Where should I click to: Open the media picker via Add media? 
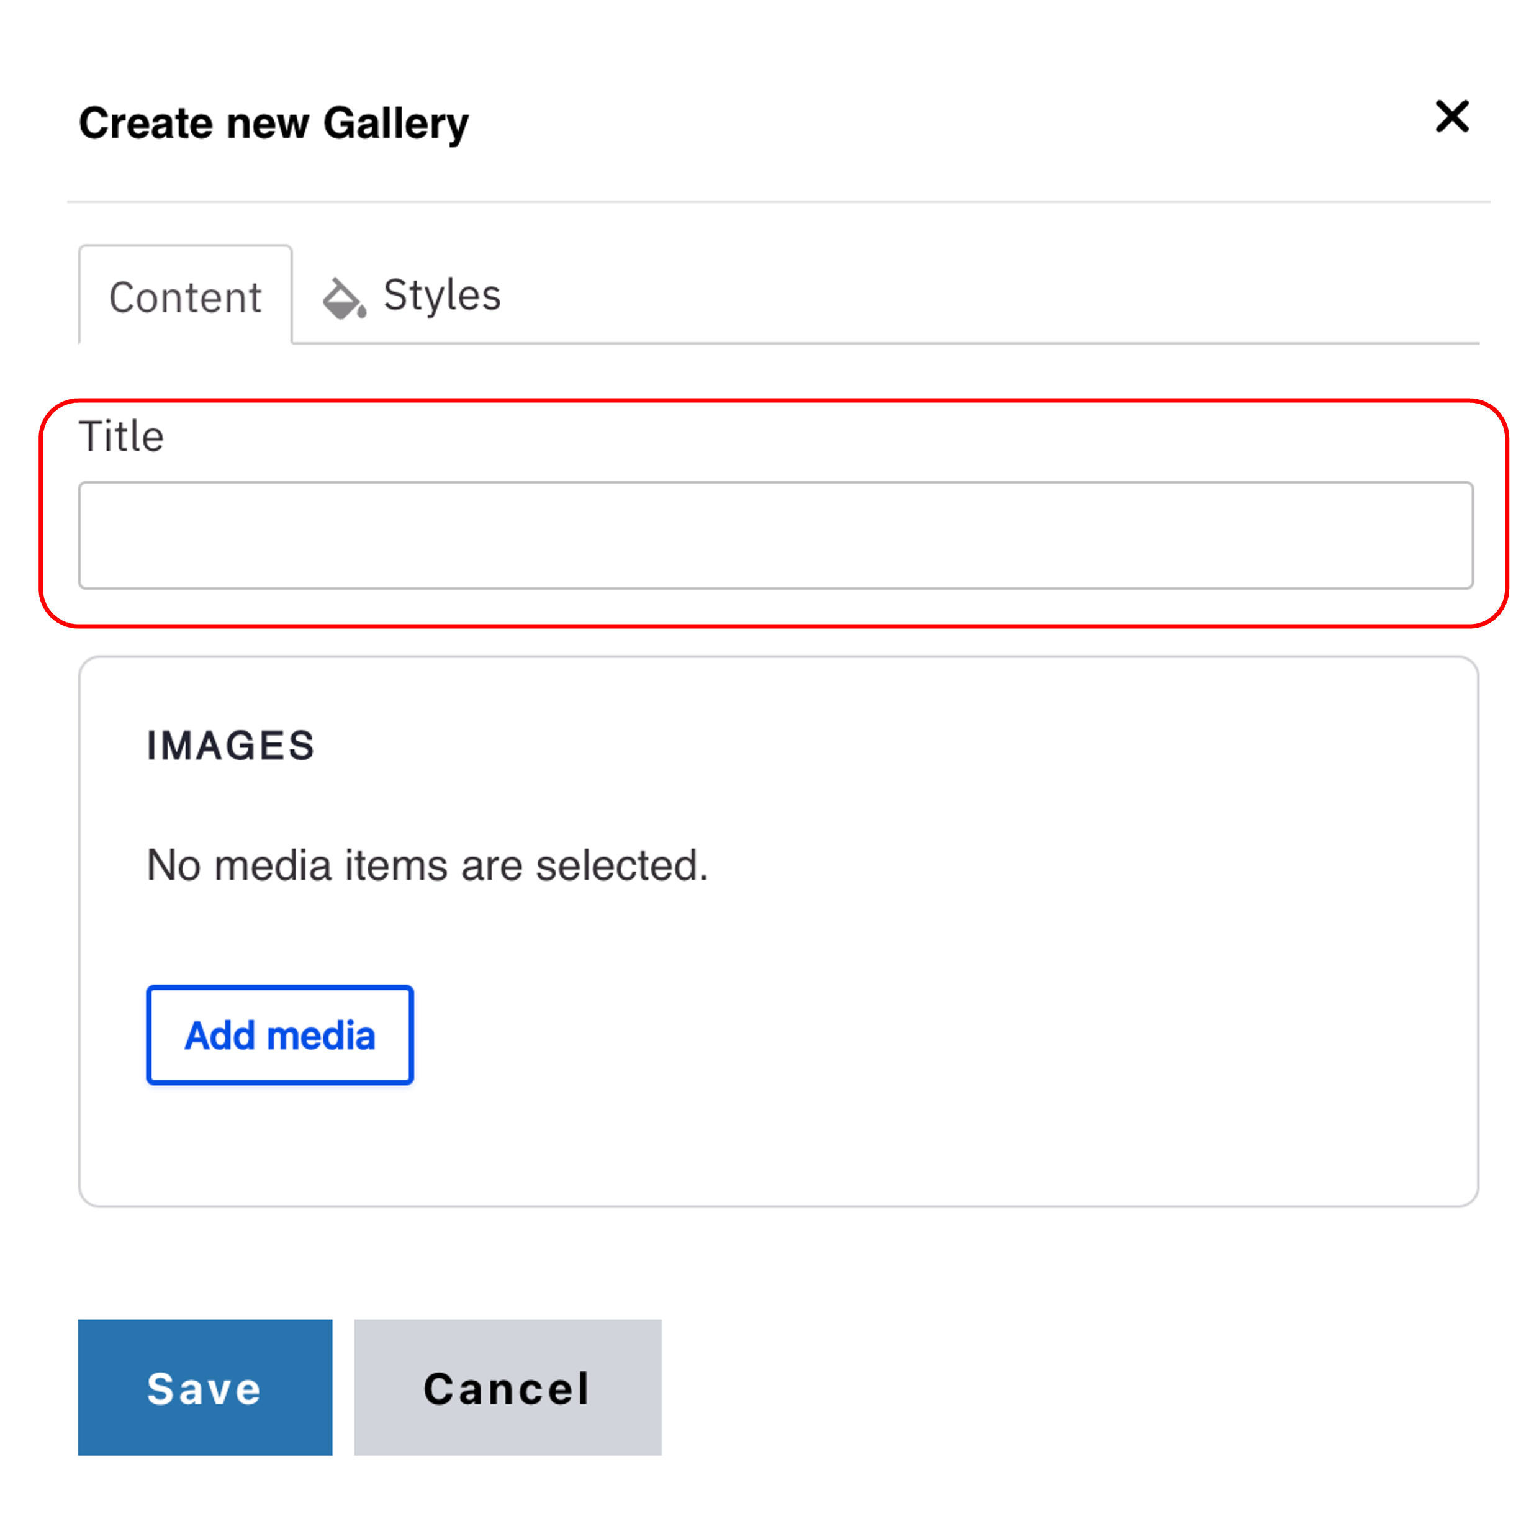[279, 1035]
